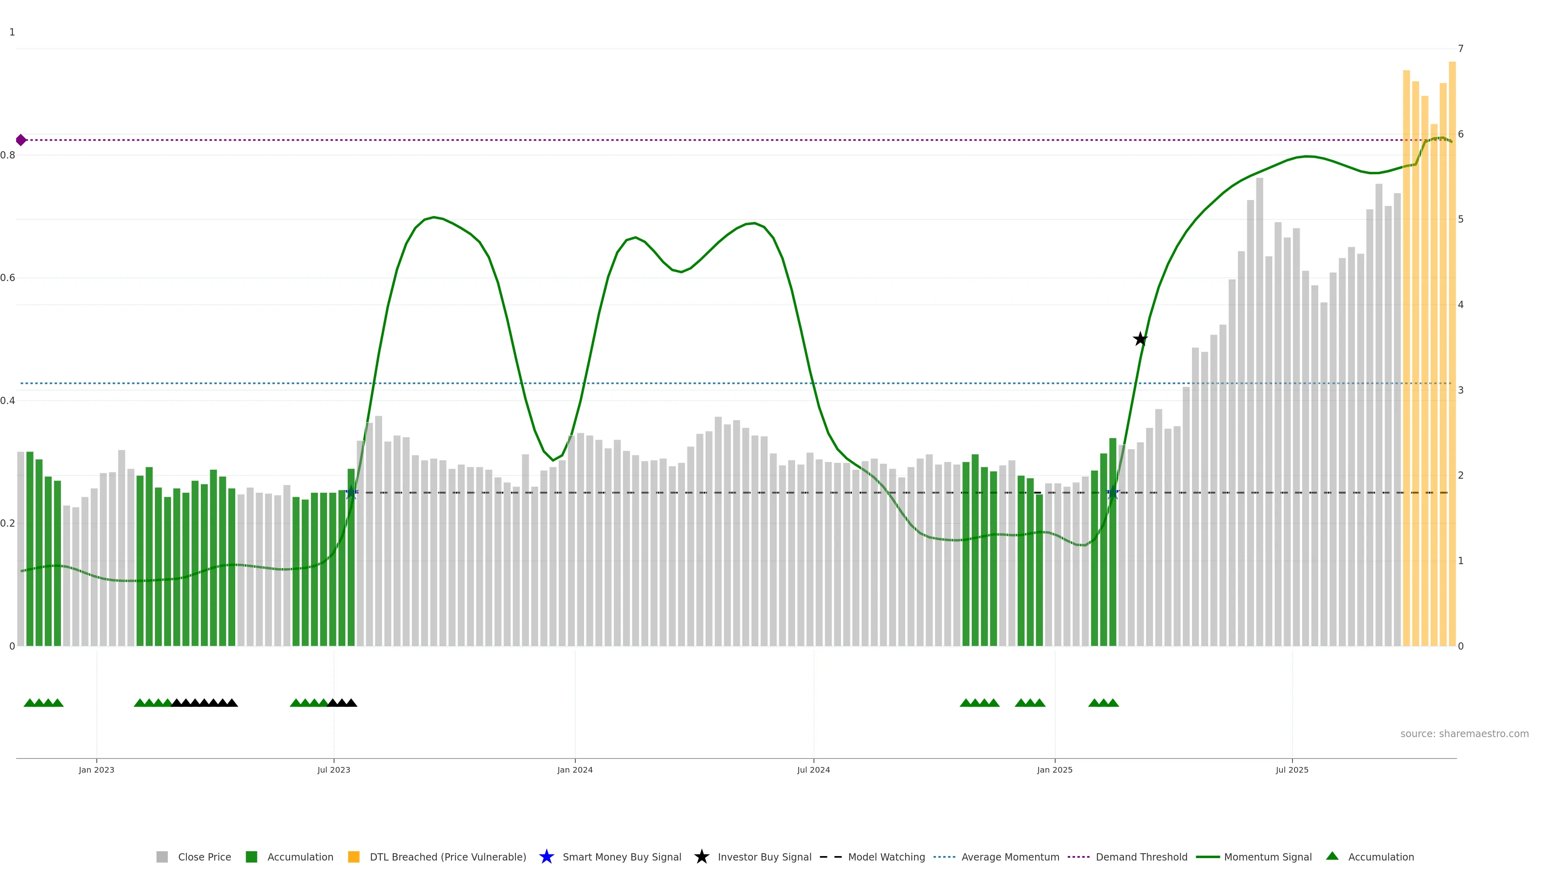Click the Jan 2024 axis label

click(x=574, y=770)
